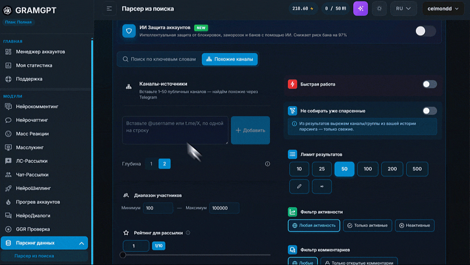
Task: Click the GGR Проверка star icon
Action: [8, 229]
